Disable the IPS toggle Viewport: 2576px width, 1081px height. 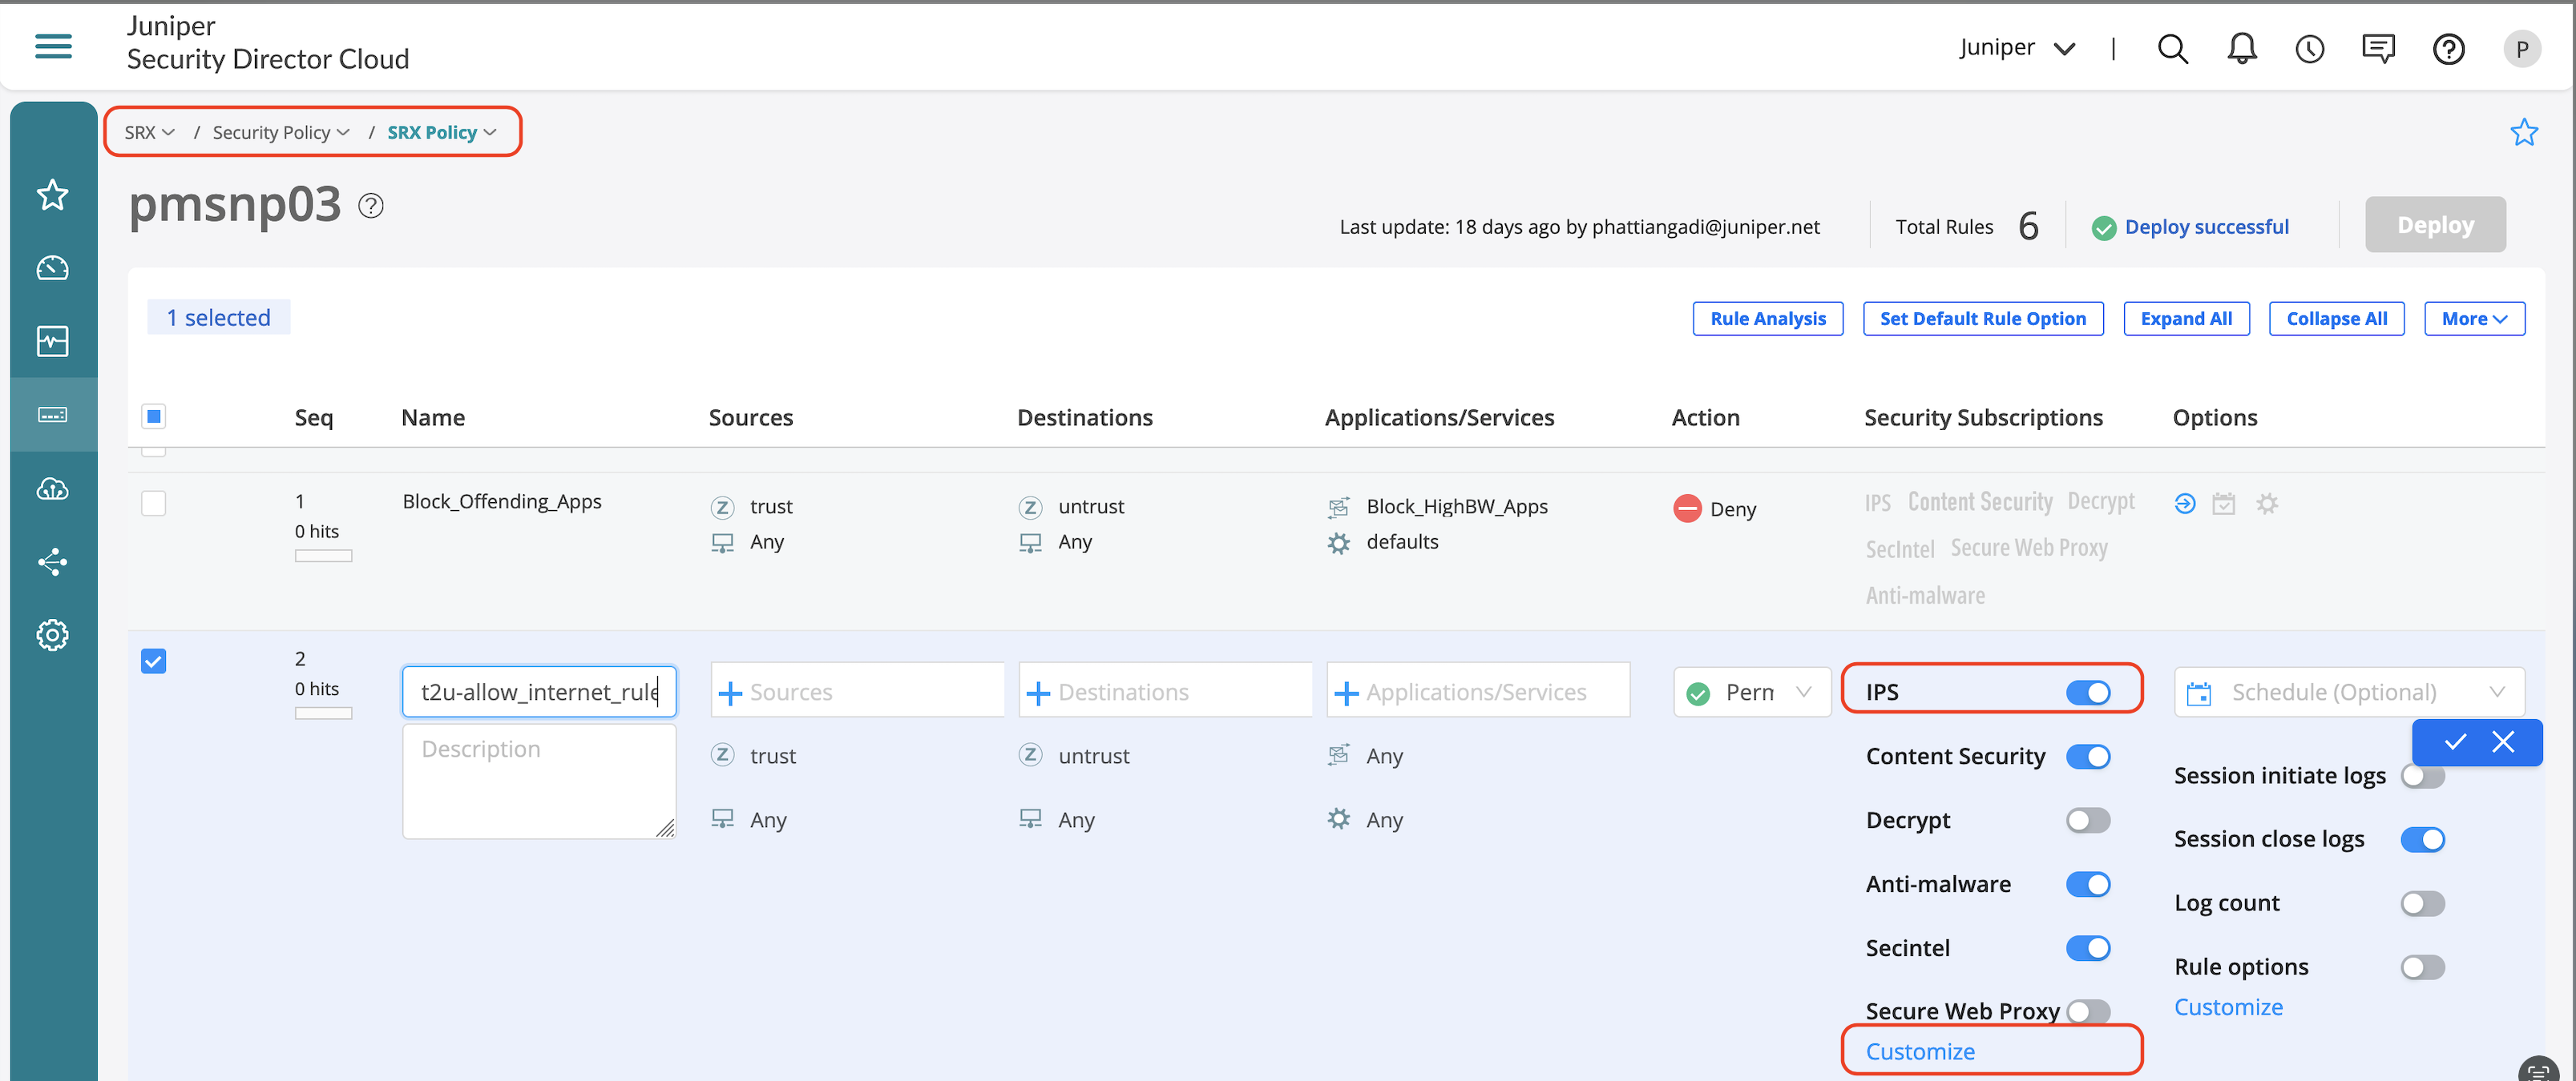coord(2088,693)
